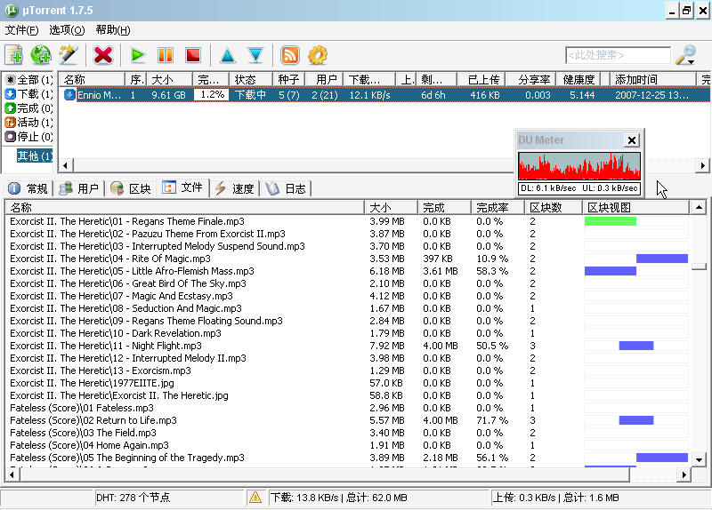The image size is (712, 510).
Task: Open the 选项(O) menu
Action: click(67, 30)
